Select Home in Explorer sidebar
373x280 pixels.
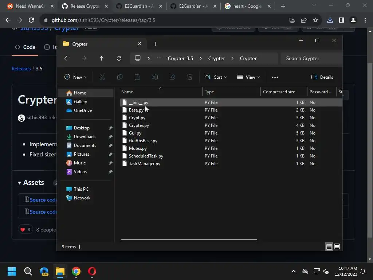tap(86, 93)
